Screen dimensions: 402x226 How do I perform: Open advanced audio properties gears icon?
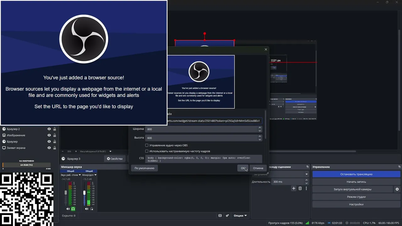point(227,216)
